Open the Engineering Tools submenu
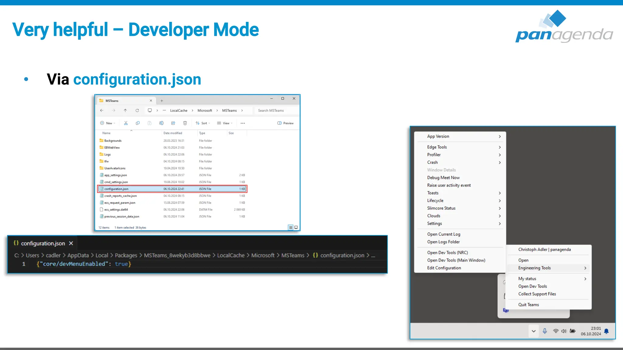 pyautogui.click(x=549, y=268)
